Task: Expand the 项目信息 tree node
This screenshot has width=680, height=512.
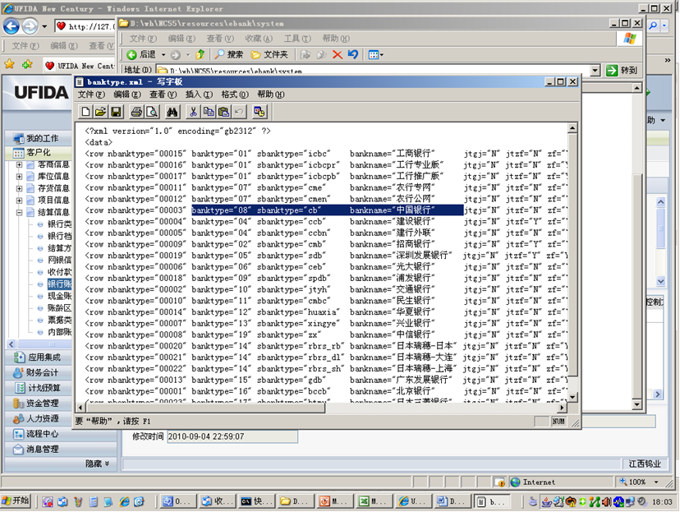Action: pyautogui.click(x=19, y=201)
